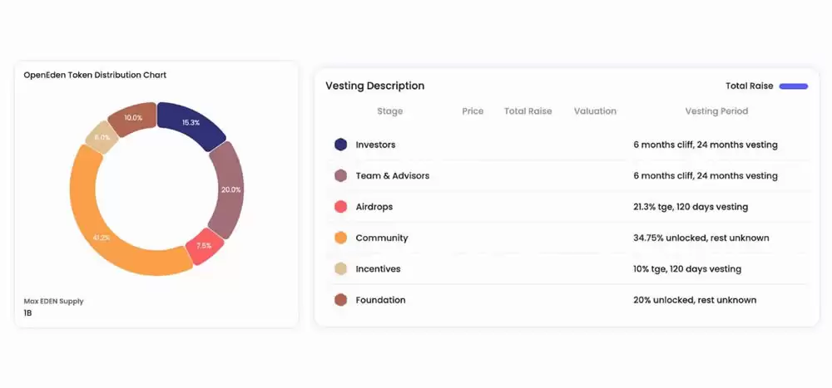Select the 6.0% Incentives donut segment
The image size is (832, 388).
click(x=102, y=139)
